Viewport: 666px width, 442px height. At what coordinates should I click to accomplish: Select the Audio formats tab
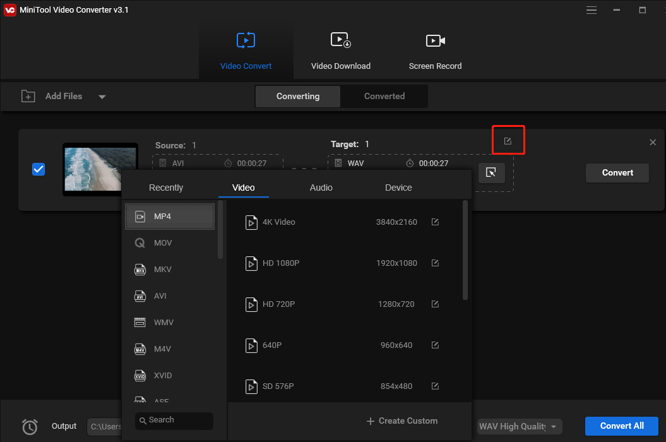coord(321,188)
